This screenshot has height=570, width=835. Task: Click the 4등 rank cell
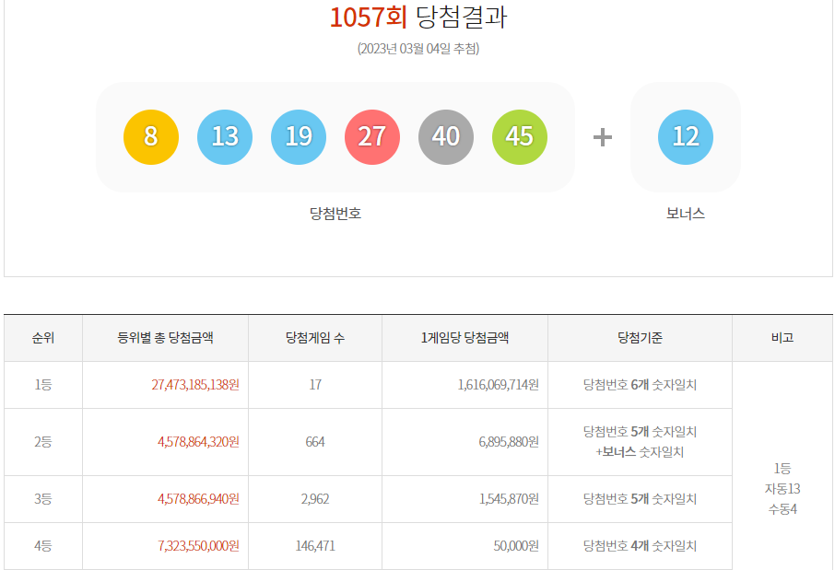43,545
